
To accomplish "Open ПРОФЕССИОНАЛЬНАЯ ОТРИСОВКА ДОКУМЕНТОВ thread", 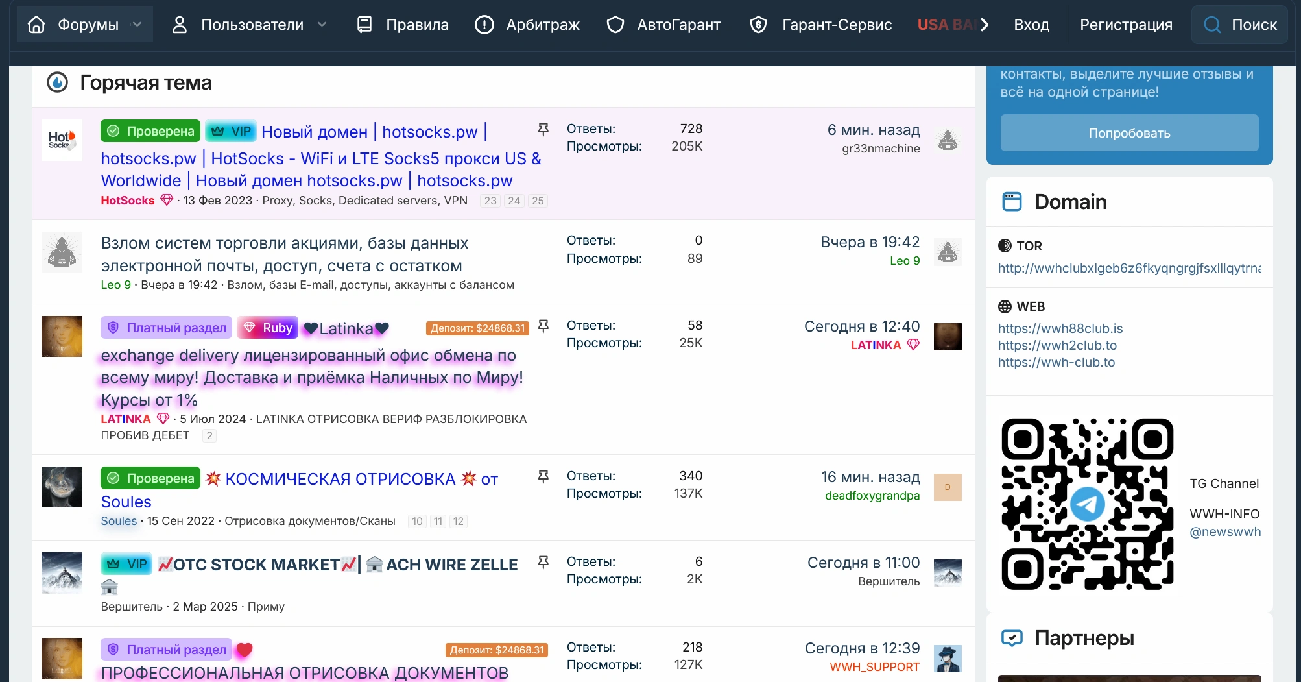I will 305,673.
